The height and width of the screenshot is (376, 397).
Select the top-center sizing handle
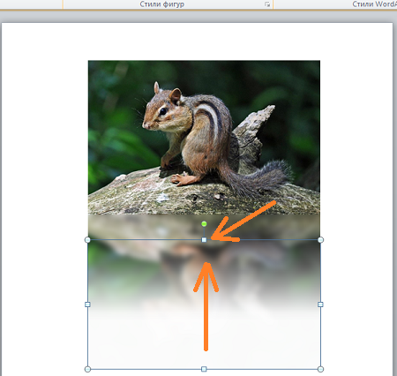[204, 240]
